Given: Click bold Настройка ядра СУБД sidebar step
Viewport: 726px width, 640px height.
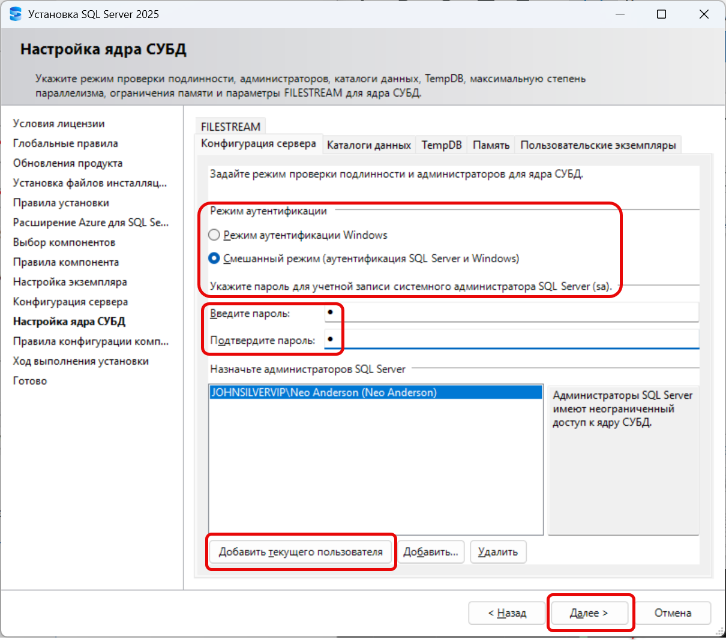Looking at the screenshot, I should [x=69, y=321].
